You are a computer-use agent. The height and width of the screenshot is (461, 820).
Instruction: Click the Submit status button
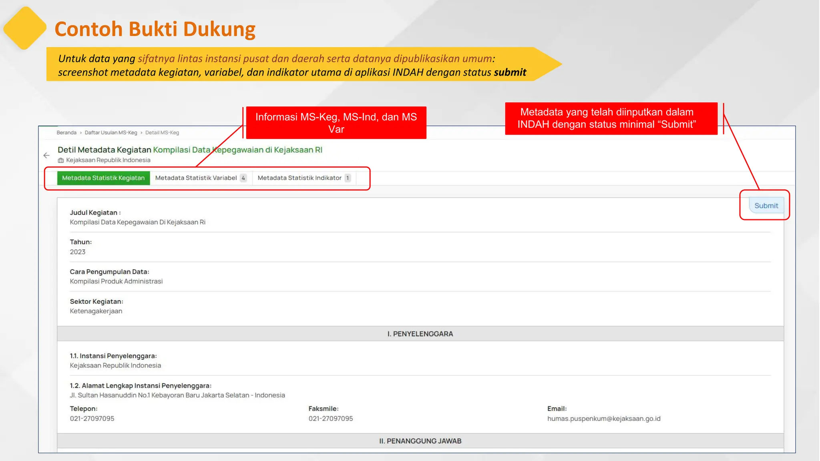[766, 206]
